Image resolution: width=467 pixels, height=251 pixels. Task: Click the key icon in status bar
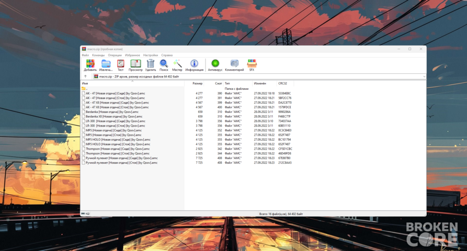(88, 214)
